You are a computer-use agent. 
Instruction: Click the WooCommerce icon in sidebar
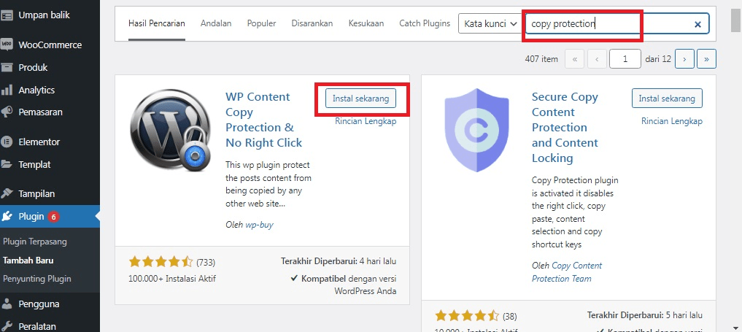(x=7, y=45)
